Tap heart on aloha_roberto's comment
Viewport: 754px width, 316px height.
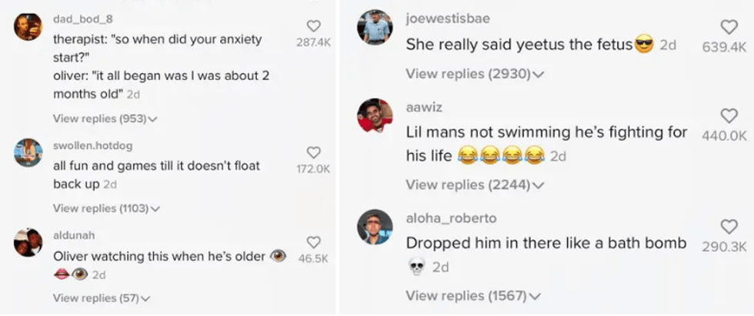tap(729, 227)
